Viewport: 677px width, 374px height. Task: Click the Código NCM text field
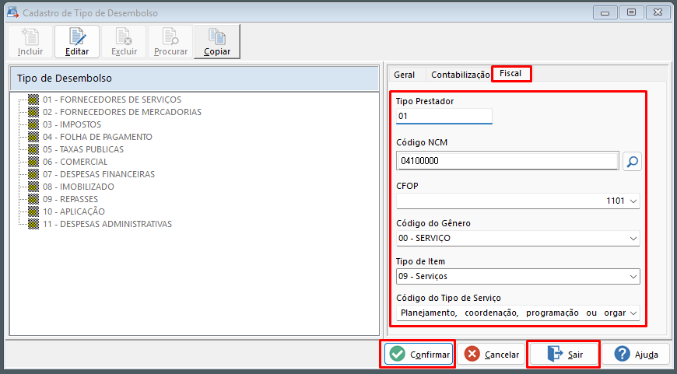507,161
